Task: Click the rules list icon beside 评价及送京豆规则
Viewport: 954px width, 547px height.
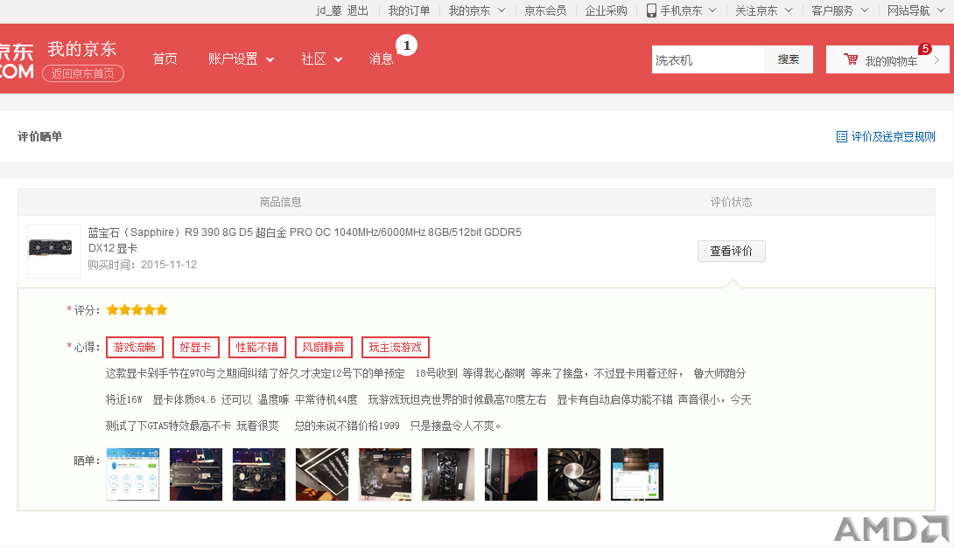Action: click(841, 136)
